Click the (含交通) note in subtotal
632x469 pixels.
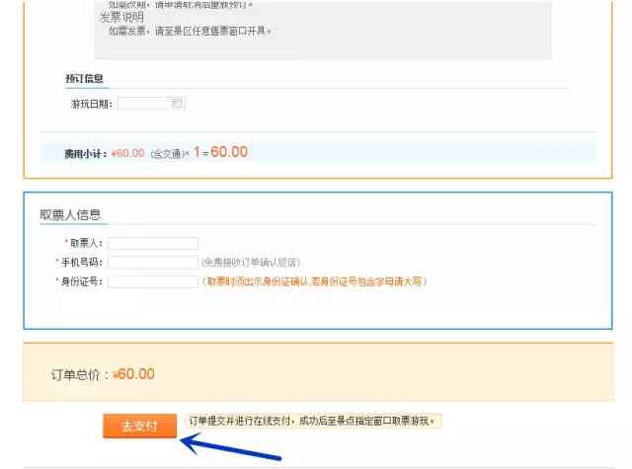pos(168,153)
